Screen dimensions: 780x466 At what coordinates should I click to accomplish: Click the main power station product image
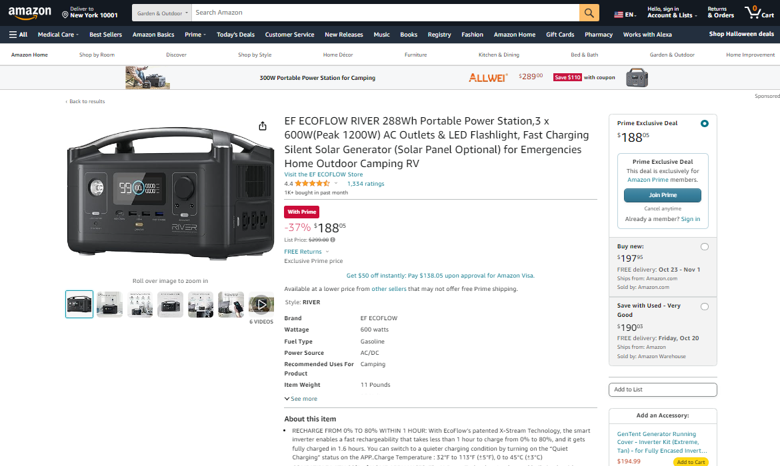(170, 193)
